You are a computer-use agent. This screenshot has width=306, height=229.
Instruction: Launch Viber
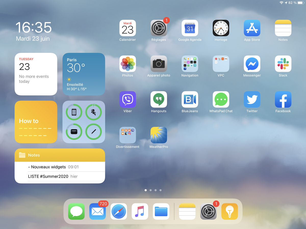(127, 99)
